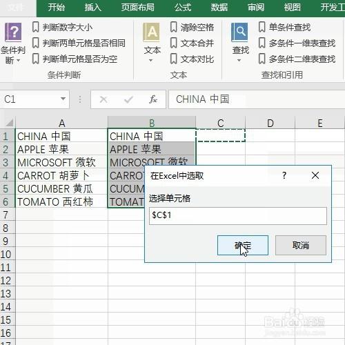
Task: Open the Name Box dropdown arrow
Action: point(63,99)
